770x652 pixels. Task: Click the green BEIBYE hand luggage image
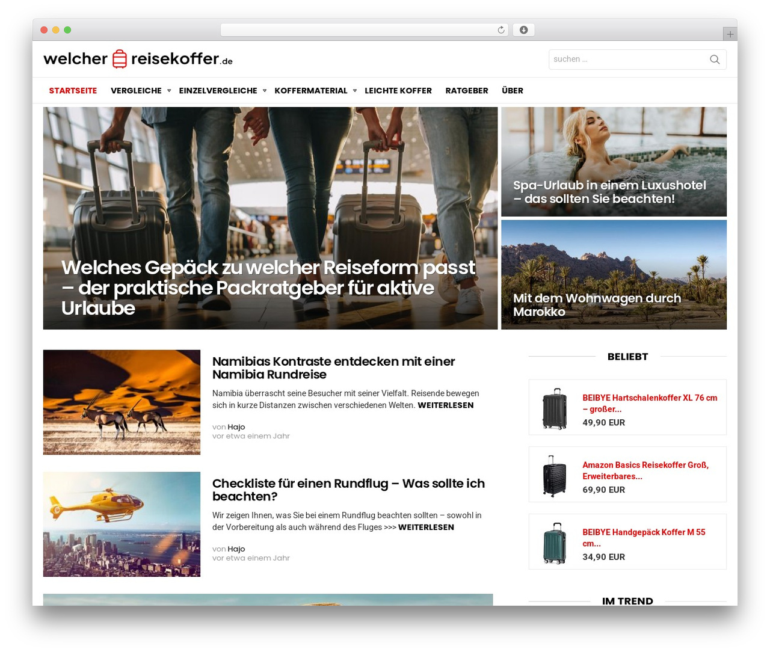point(554,543)
